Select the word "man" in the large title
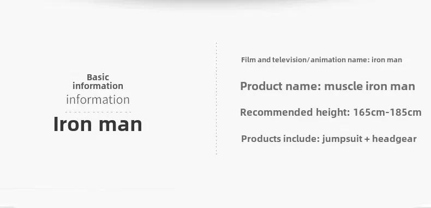The height and width of the screenshot is (208, 431). click(x=121, y=126)
